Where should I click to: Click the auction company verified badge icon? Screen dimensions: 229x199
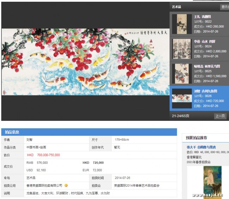[x=66, y=185]
